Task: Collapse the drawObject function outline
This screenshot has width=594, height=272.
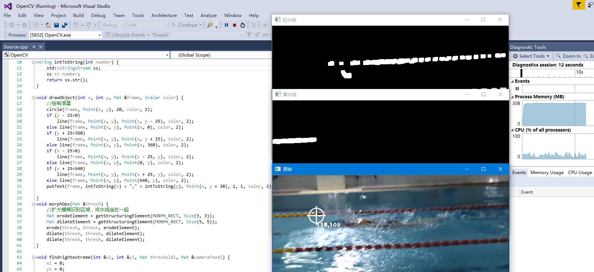Action: tap(34, 98)
